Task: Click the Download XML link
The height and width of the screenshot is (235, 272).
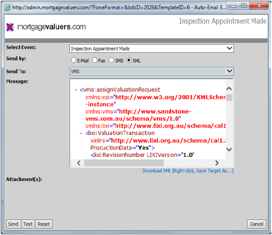Action: pyautogui.click(x=188, y=171)
